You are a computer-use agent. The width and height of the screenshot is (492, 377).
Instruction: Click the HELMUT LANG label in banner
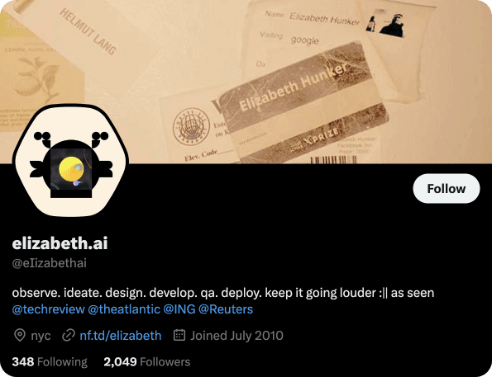click(x=88, y=31)
